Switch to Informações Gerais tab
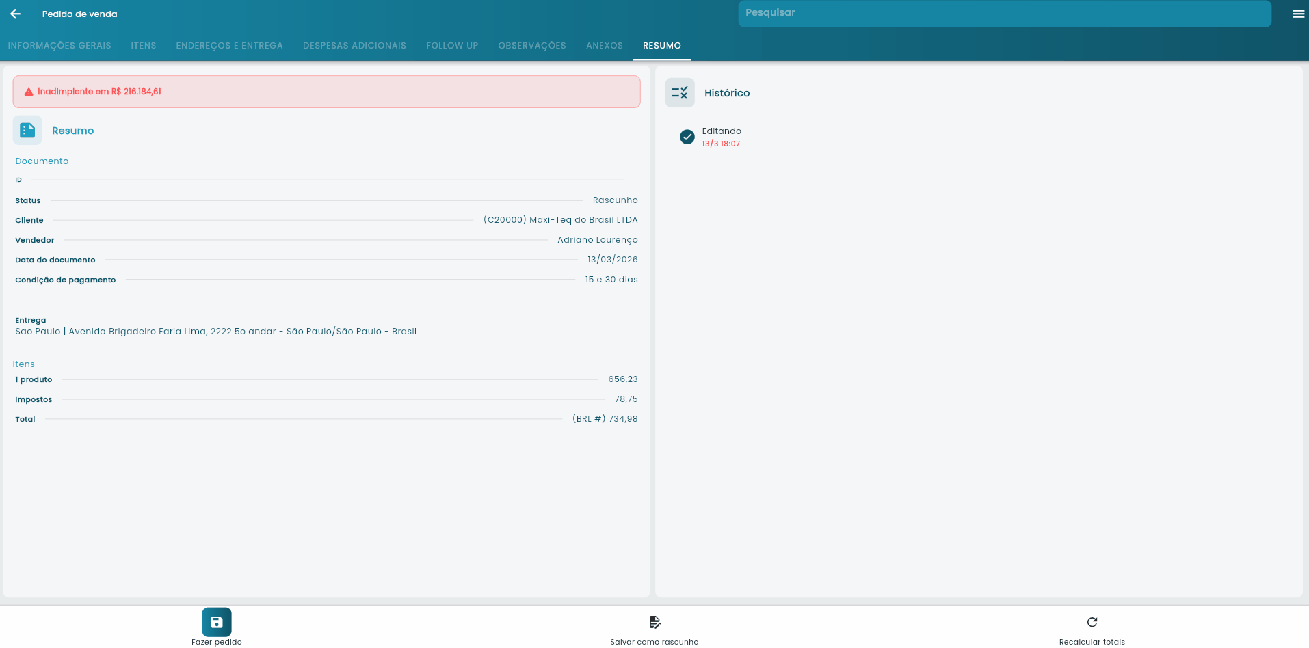Screen dimensions: 1309x648 click(x=59, y=46)
